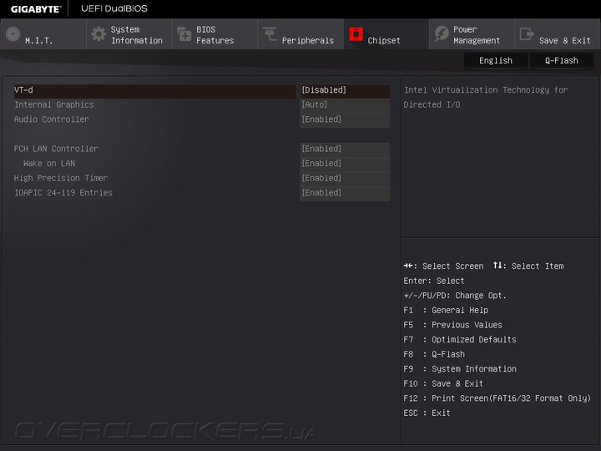This screenshot has width=601, height=451.
Task: Click the ESC Exit hint
Action: pos(427,413)
